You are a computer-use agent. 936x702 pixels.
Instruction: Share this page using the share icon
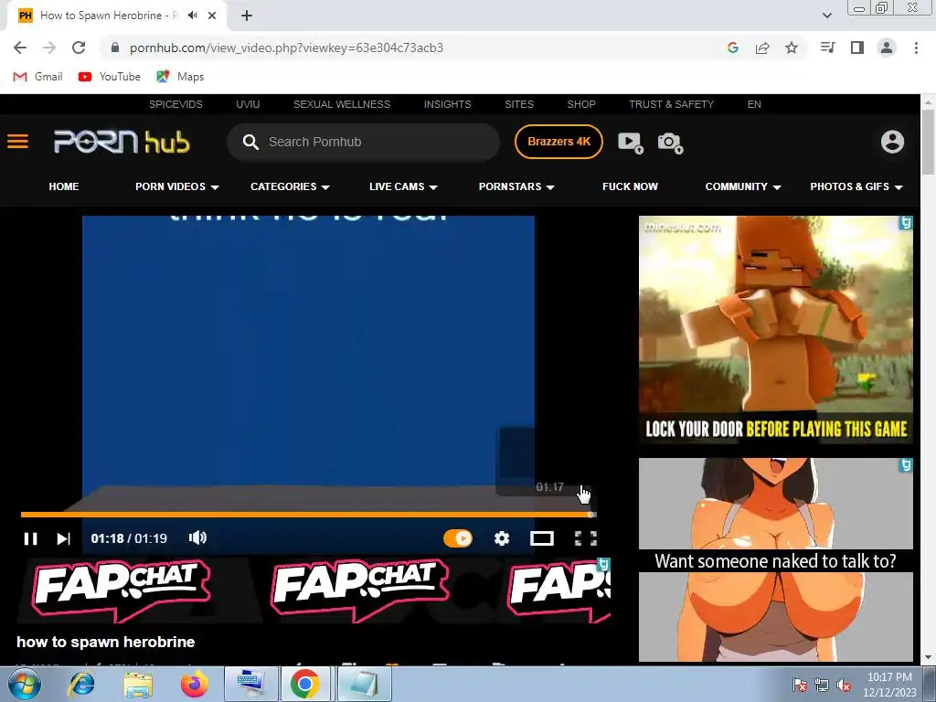(762, 48)
